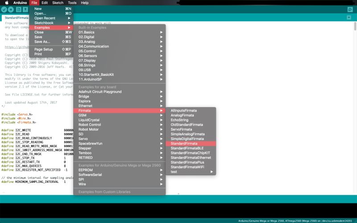The width and height of the screenshot is (357, 223).
Task: Expand the 11.ArduinoISP submenu
Action: click(x=120, y=79)
